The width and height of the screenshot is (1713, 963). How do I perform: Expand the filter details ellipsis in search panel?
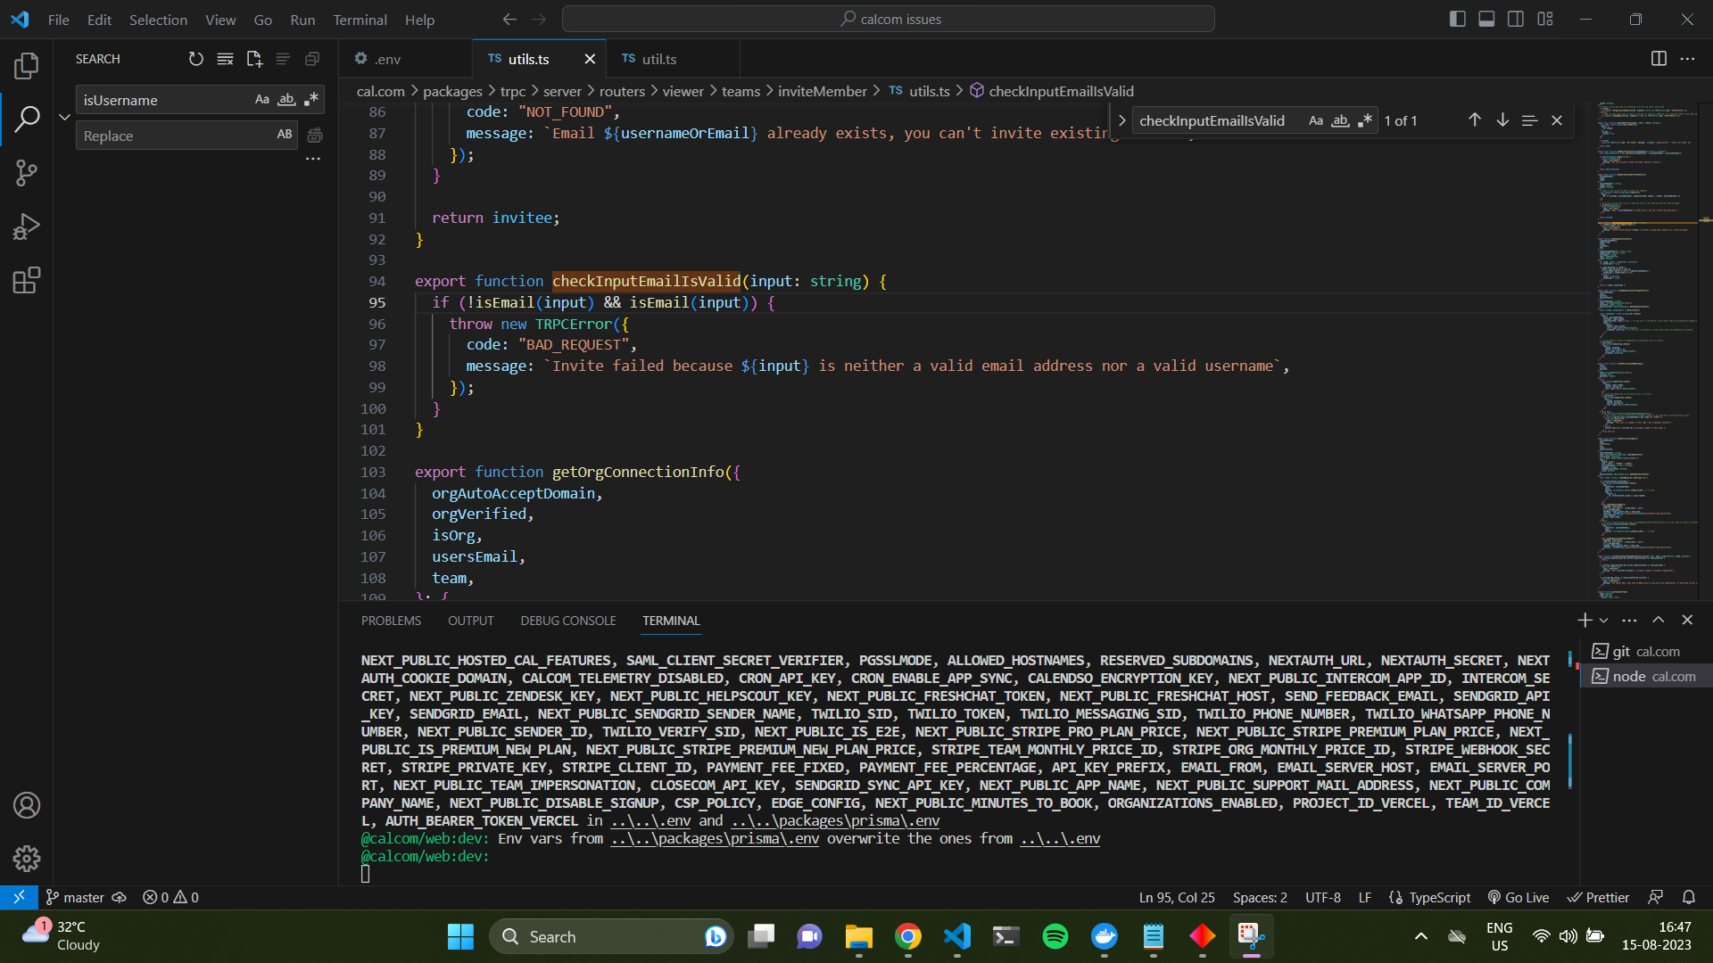[312, 158]
